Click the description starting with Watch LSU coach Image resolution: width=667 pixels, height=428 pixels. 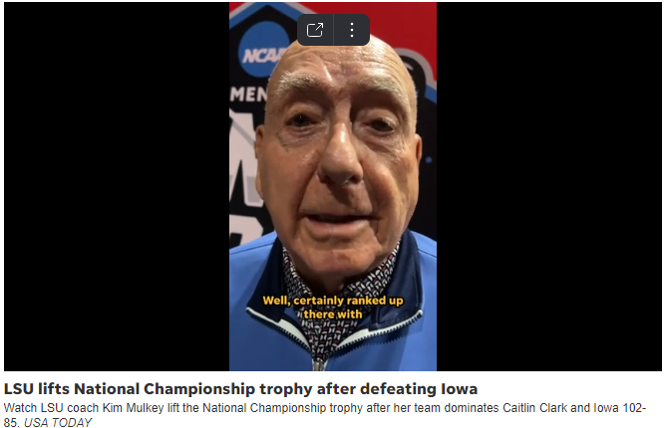(325, 415)
